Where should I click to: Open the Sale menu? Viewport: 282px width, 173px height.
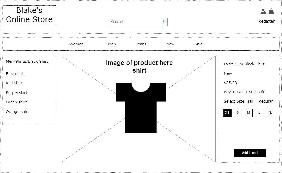(x=198, y=44)
